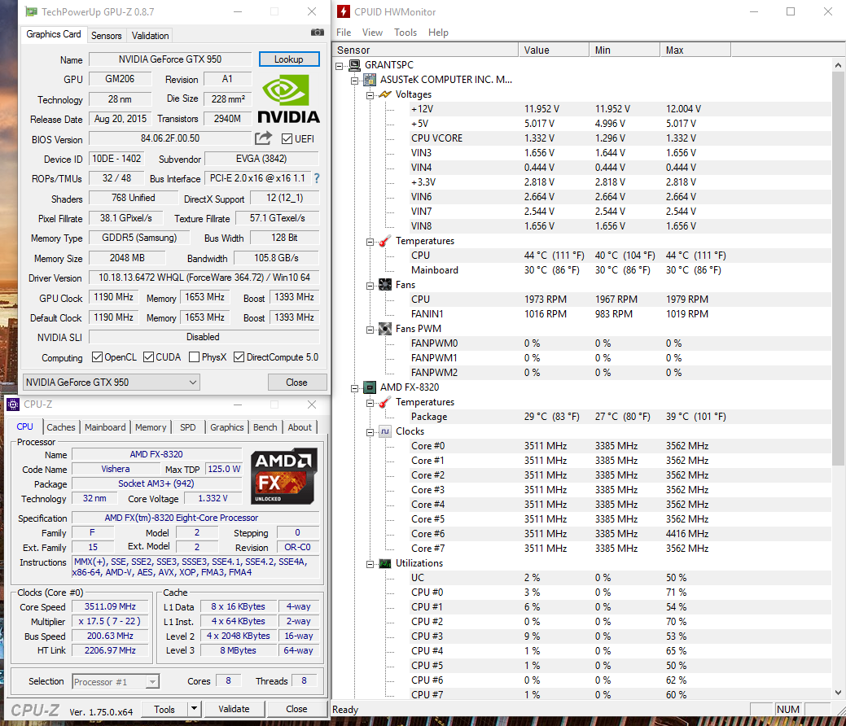This screenshot has height=726, width=846.
Task: Click the HWMonitor scroll down arrow
Action: coord(838,693)
